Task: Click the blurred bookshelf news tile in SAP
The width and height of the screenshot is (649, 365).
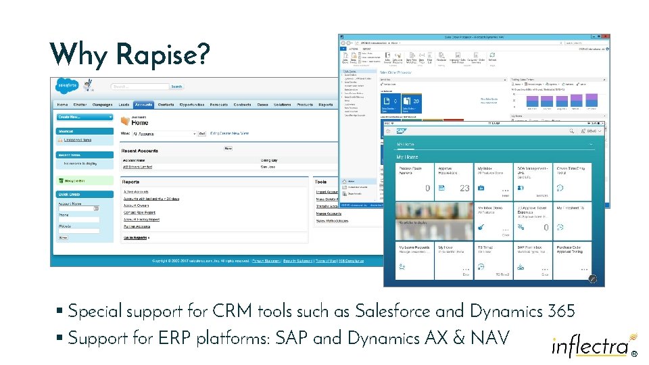Action: pos(434,221)
